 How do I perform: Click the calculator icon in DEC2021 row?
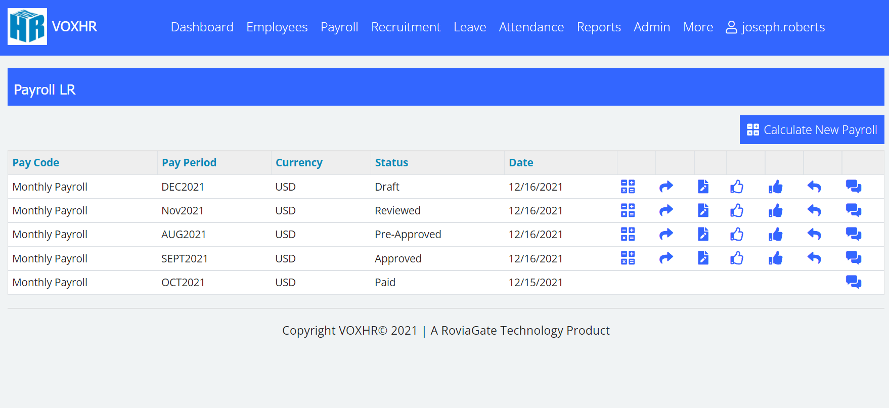[x=628, y=187]
